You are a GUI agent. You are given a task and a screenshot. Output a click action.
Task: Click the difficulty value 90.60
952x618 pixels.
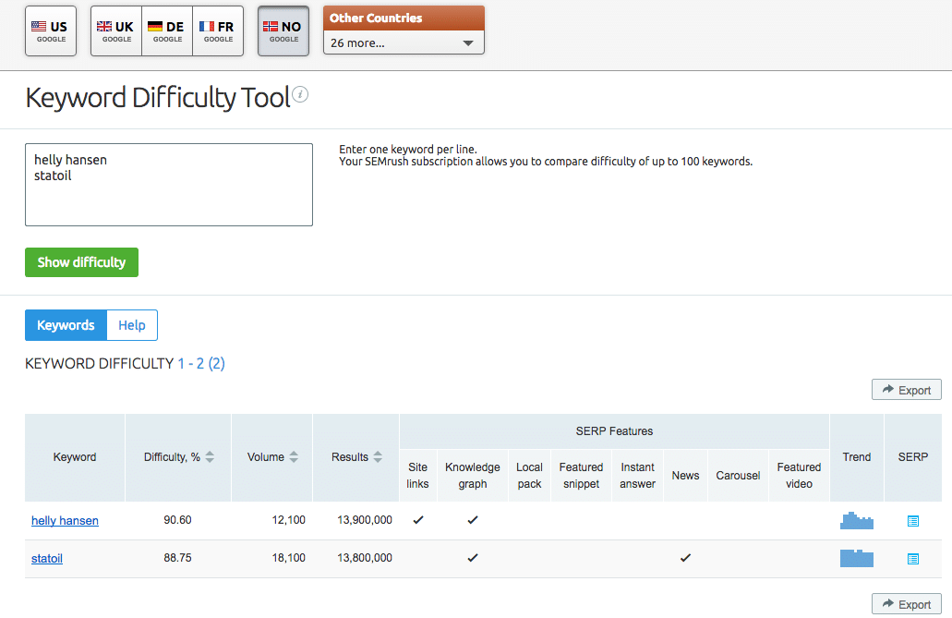click(x=177, y=519)
